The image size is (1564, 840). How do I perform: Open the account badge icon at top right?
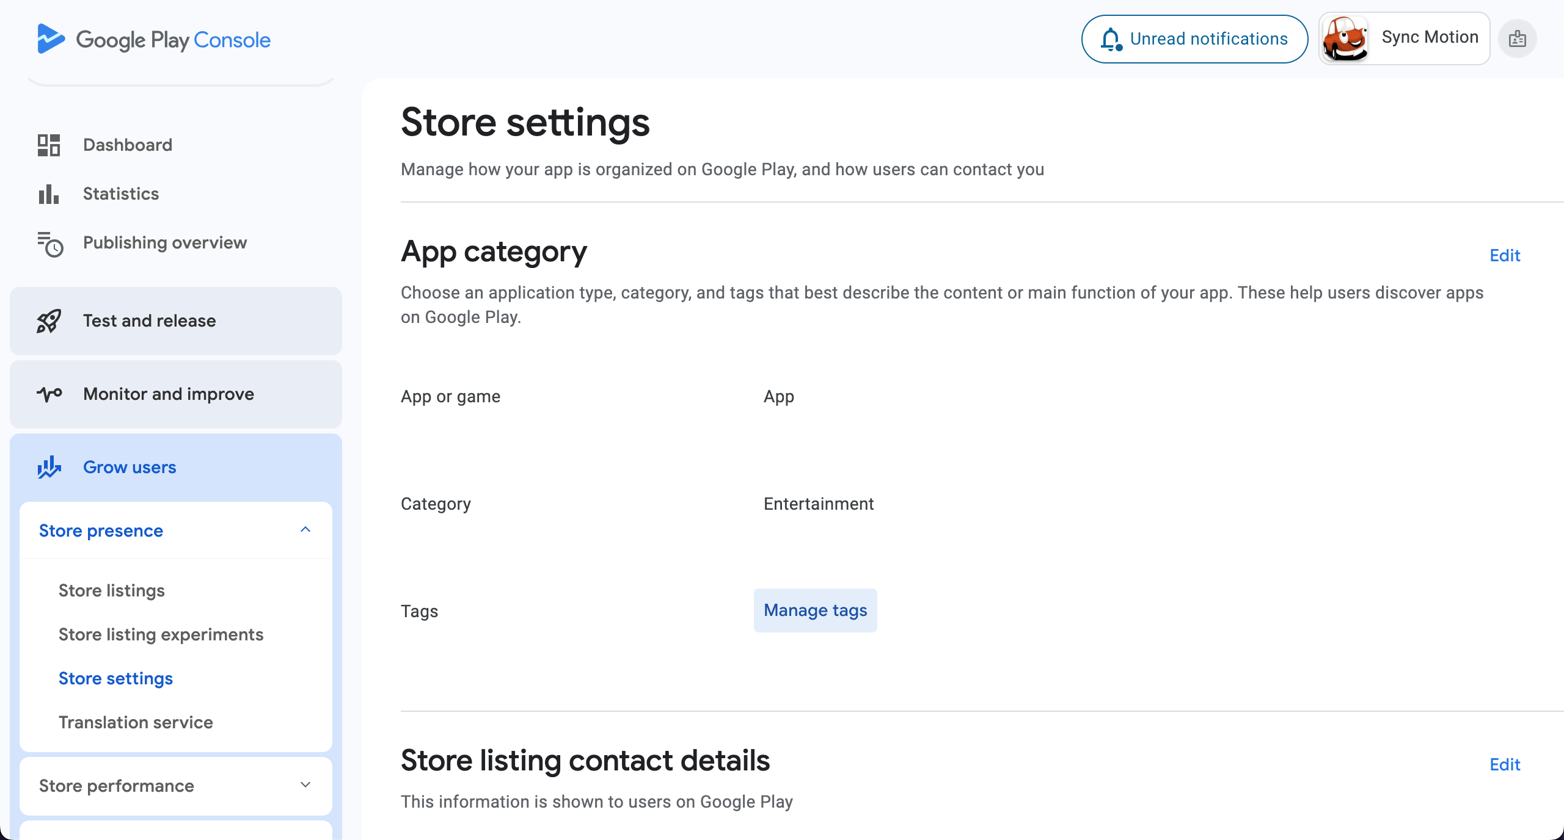(x=1518, y=39)
